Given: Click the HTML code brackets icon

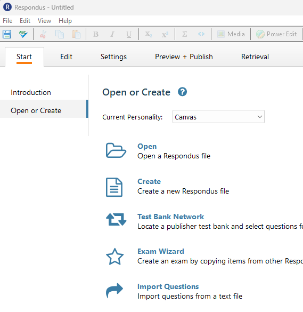Looking at the screenshot, I should pyautogui.click(x=201, y=34).
